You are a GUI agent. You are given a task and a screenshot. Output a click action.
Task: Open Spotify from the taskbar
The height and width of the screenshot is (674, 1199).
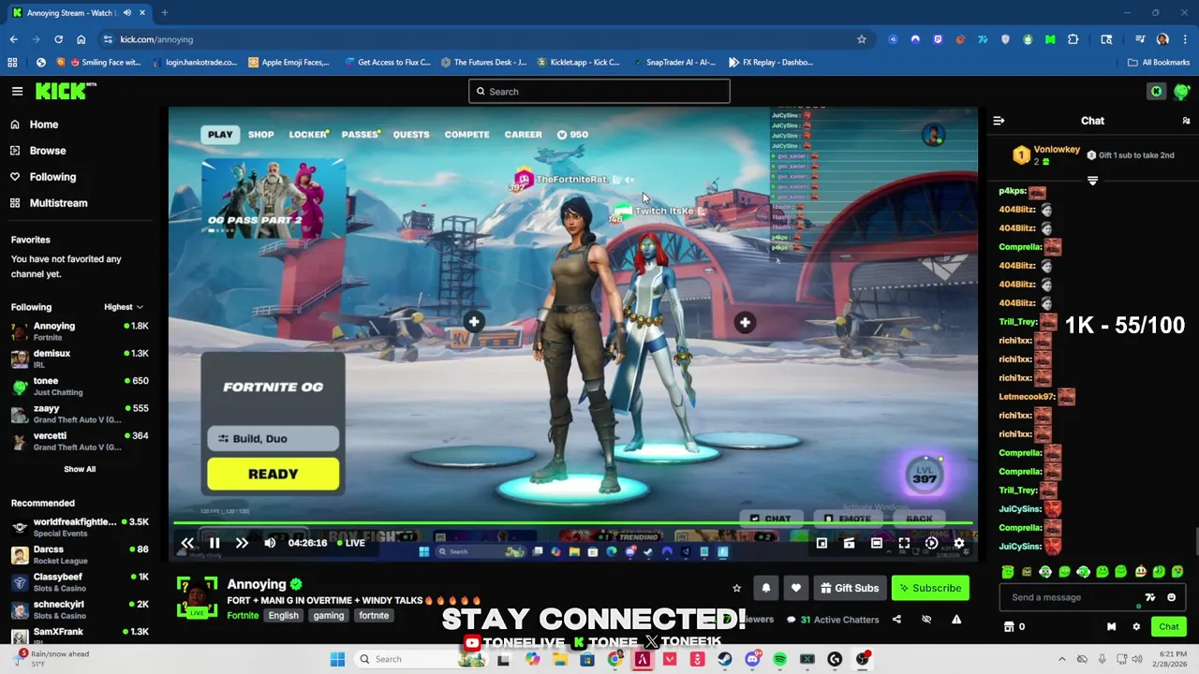pyautogui.click(x=779, y=659)
